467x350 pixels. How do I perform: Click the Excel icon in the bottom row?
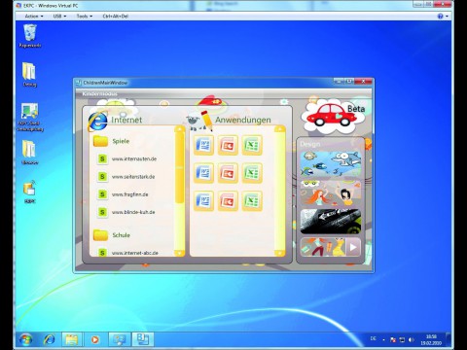pyautogui.click(x=252, y=201)
